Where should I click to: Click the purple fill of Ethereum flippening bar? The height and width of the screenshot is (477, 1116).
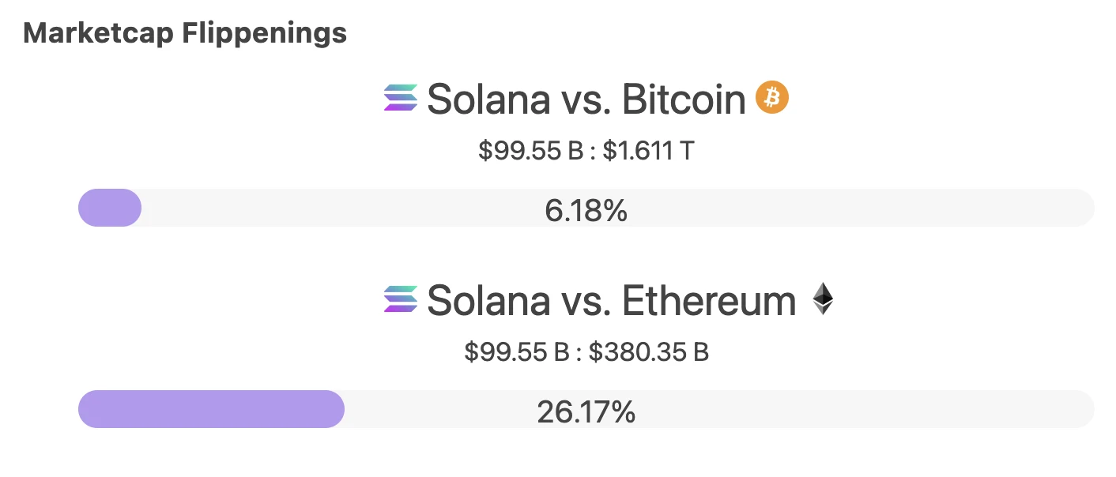[209, 409]
